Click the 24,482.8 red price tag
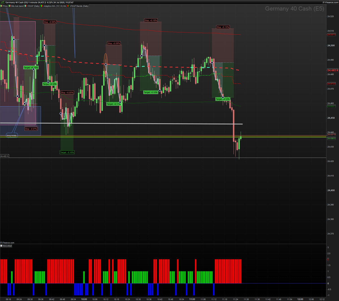The image size is (339, 301). (333, 70)
